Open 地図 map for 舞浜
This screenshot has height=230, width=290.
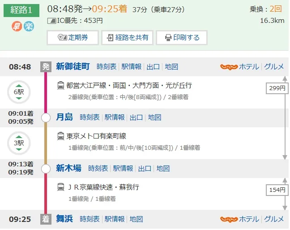coord(136,219)
